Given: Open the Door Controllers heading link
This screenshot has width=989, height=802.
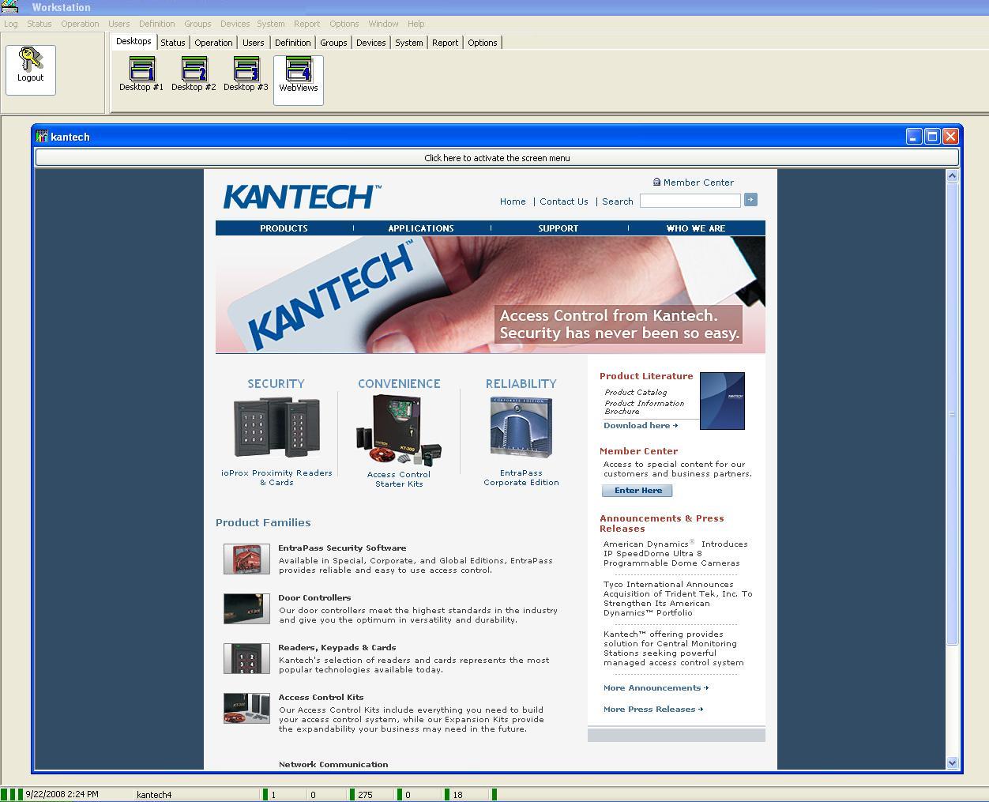Looking at the screenshot, I should coord(314,597).
